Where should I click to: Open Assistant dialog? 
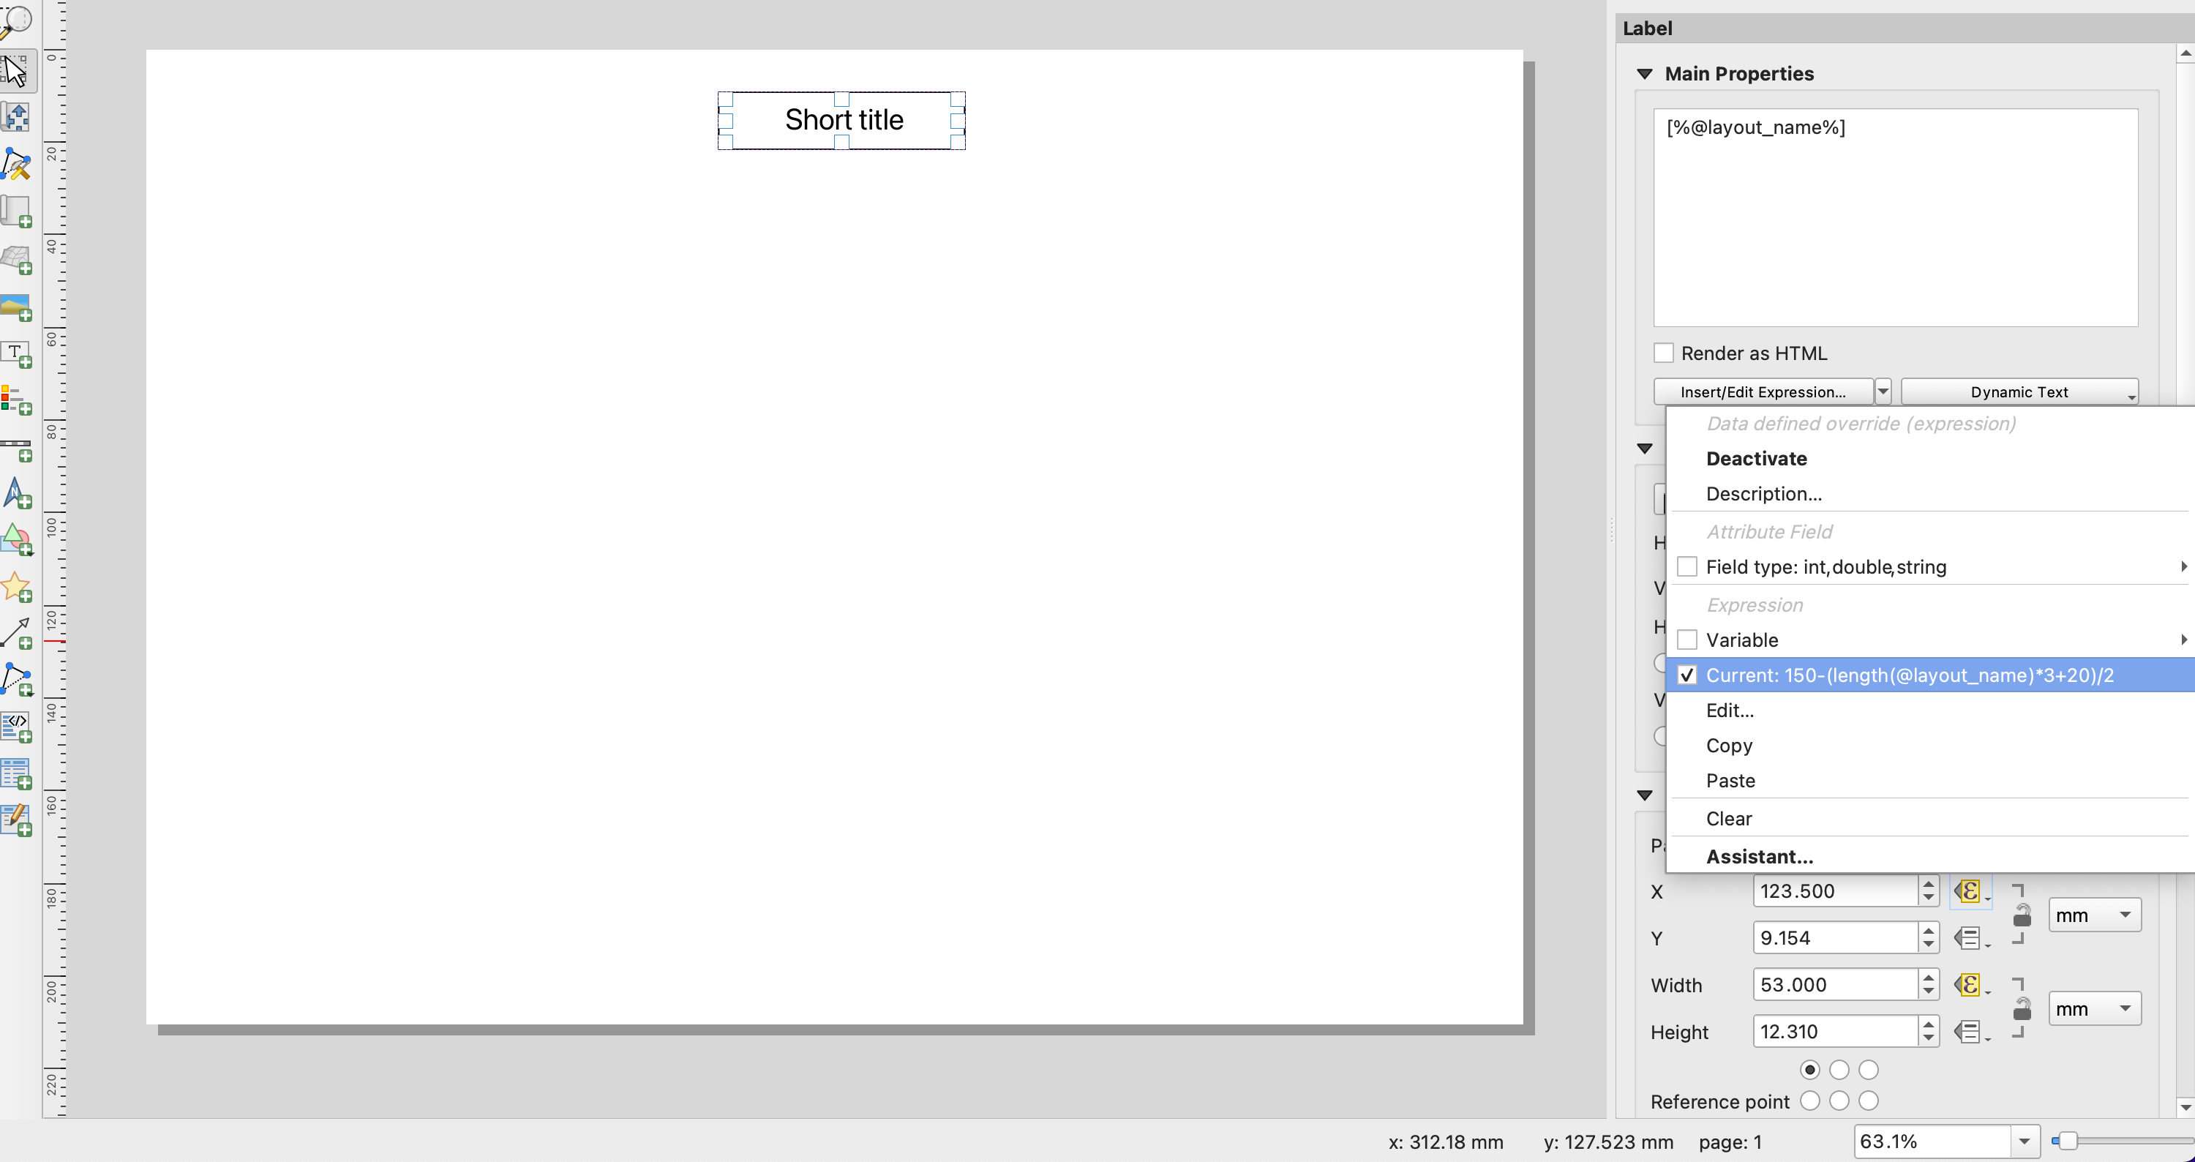1758,855
